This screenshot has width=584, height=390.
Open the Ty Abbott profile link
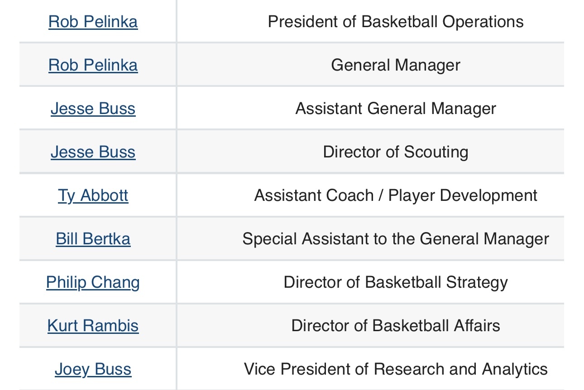pos(93,195)
